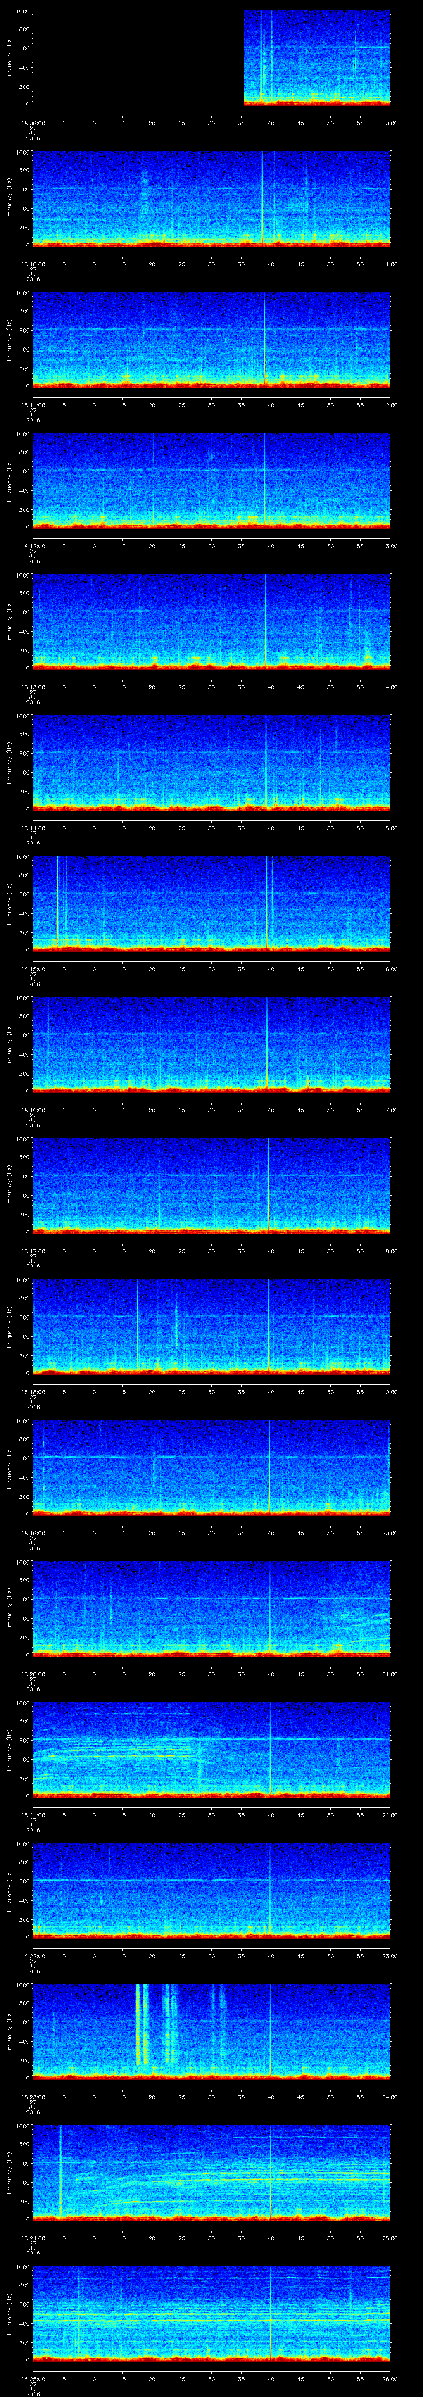Click the '18:14:00' start time label
The width and height of the screenshot is (423, 2397).
tap(33, 828)
